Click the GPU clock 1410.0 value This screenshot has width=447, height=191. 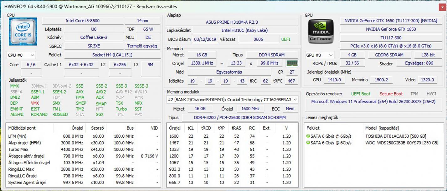(x=334, y=80)
